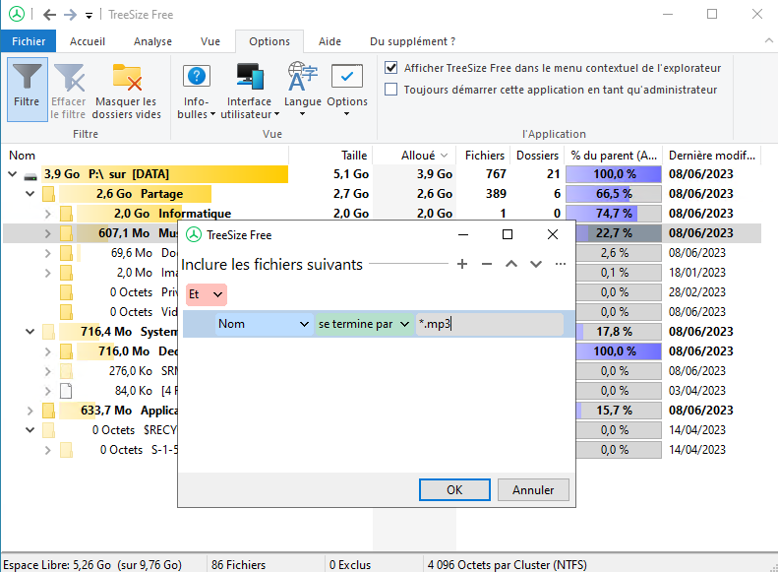Enable Toujours démarrer en tant qu'administrateur checkbox
This screenshot has width=778, height=572.
tap(391, 90)
